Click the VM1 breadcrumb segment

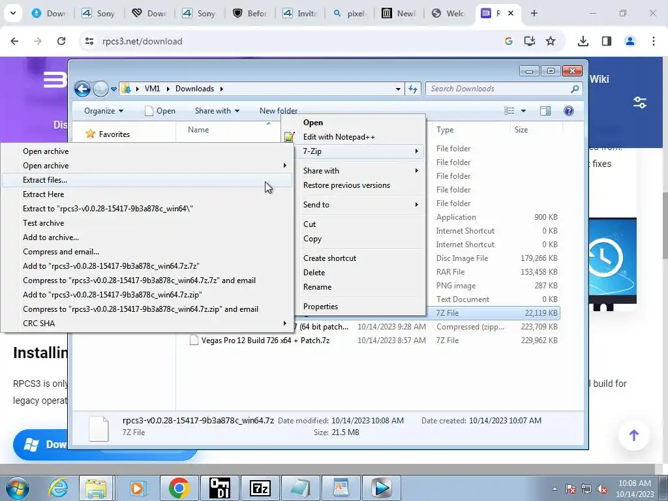[152, 89]
